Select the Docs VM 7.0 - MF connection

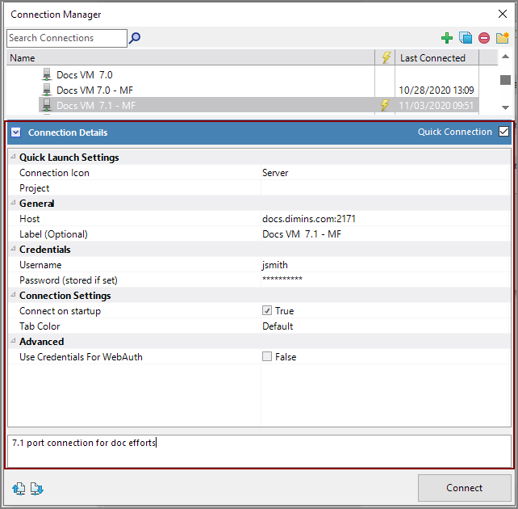tap(95, 90)
